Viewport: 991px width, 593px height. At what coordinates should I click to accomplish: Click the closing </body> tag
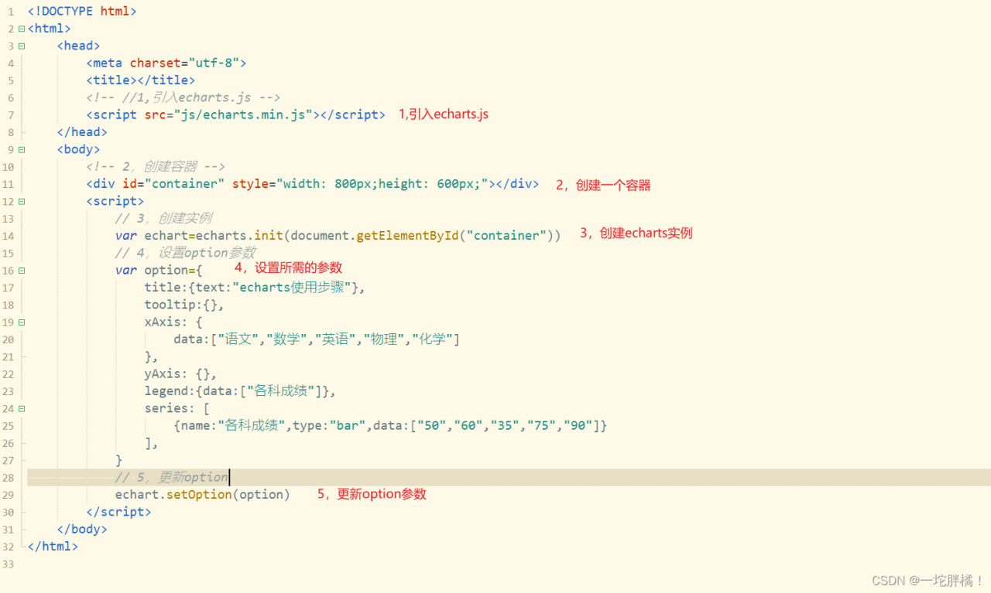[82, 529]
